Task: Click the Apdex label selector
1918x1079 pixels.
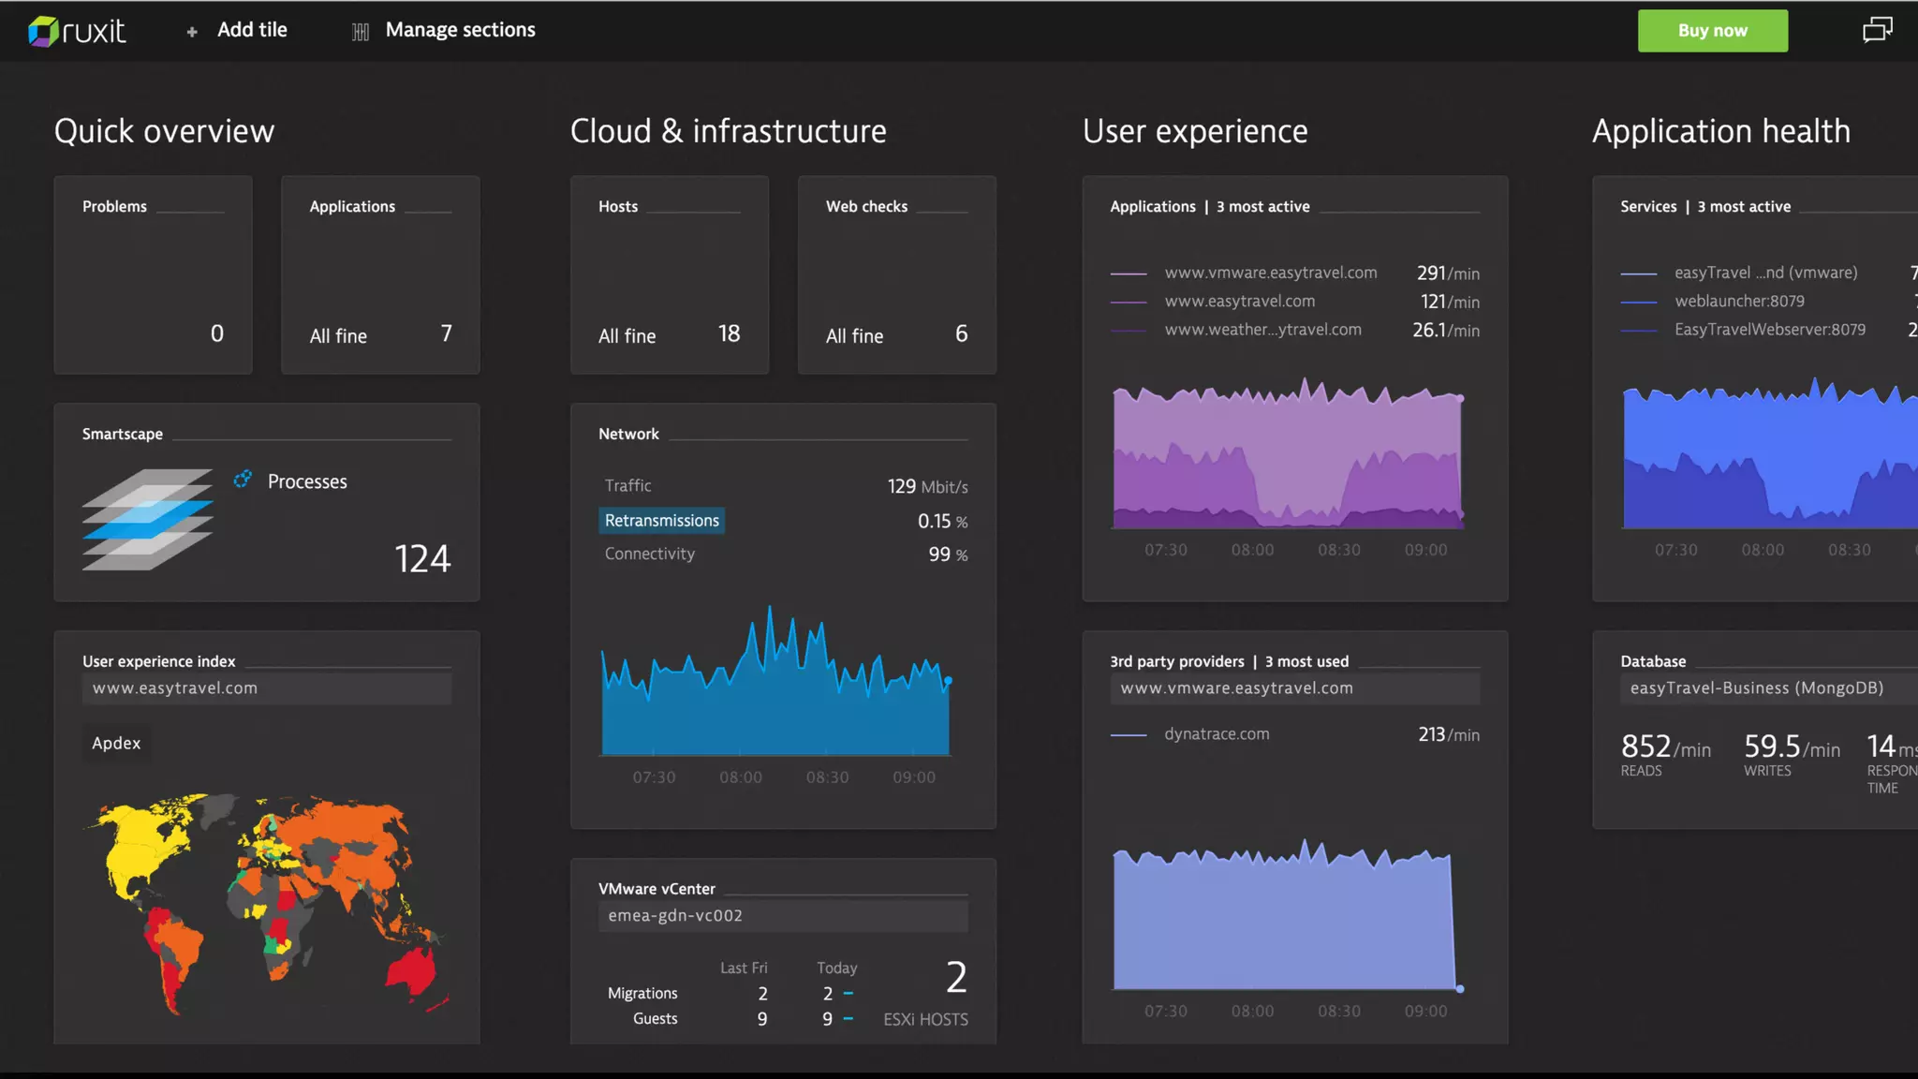Action: coord(116,744)
